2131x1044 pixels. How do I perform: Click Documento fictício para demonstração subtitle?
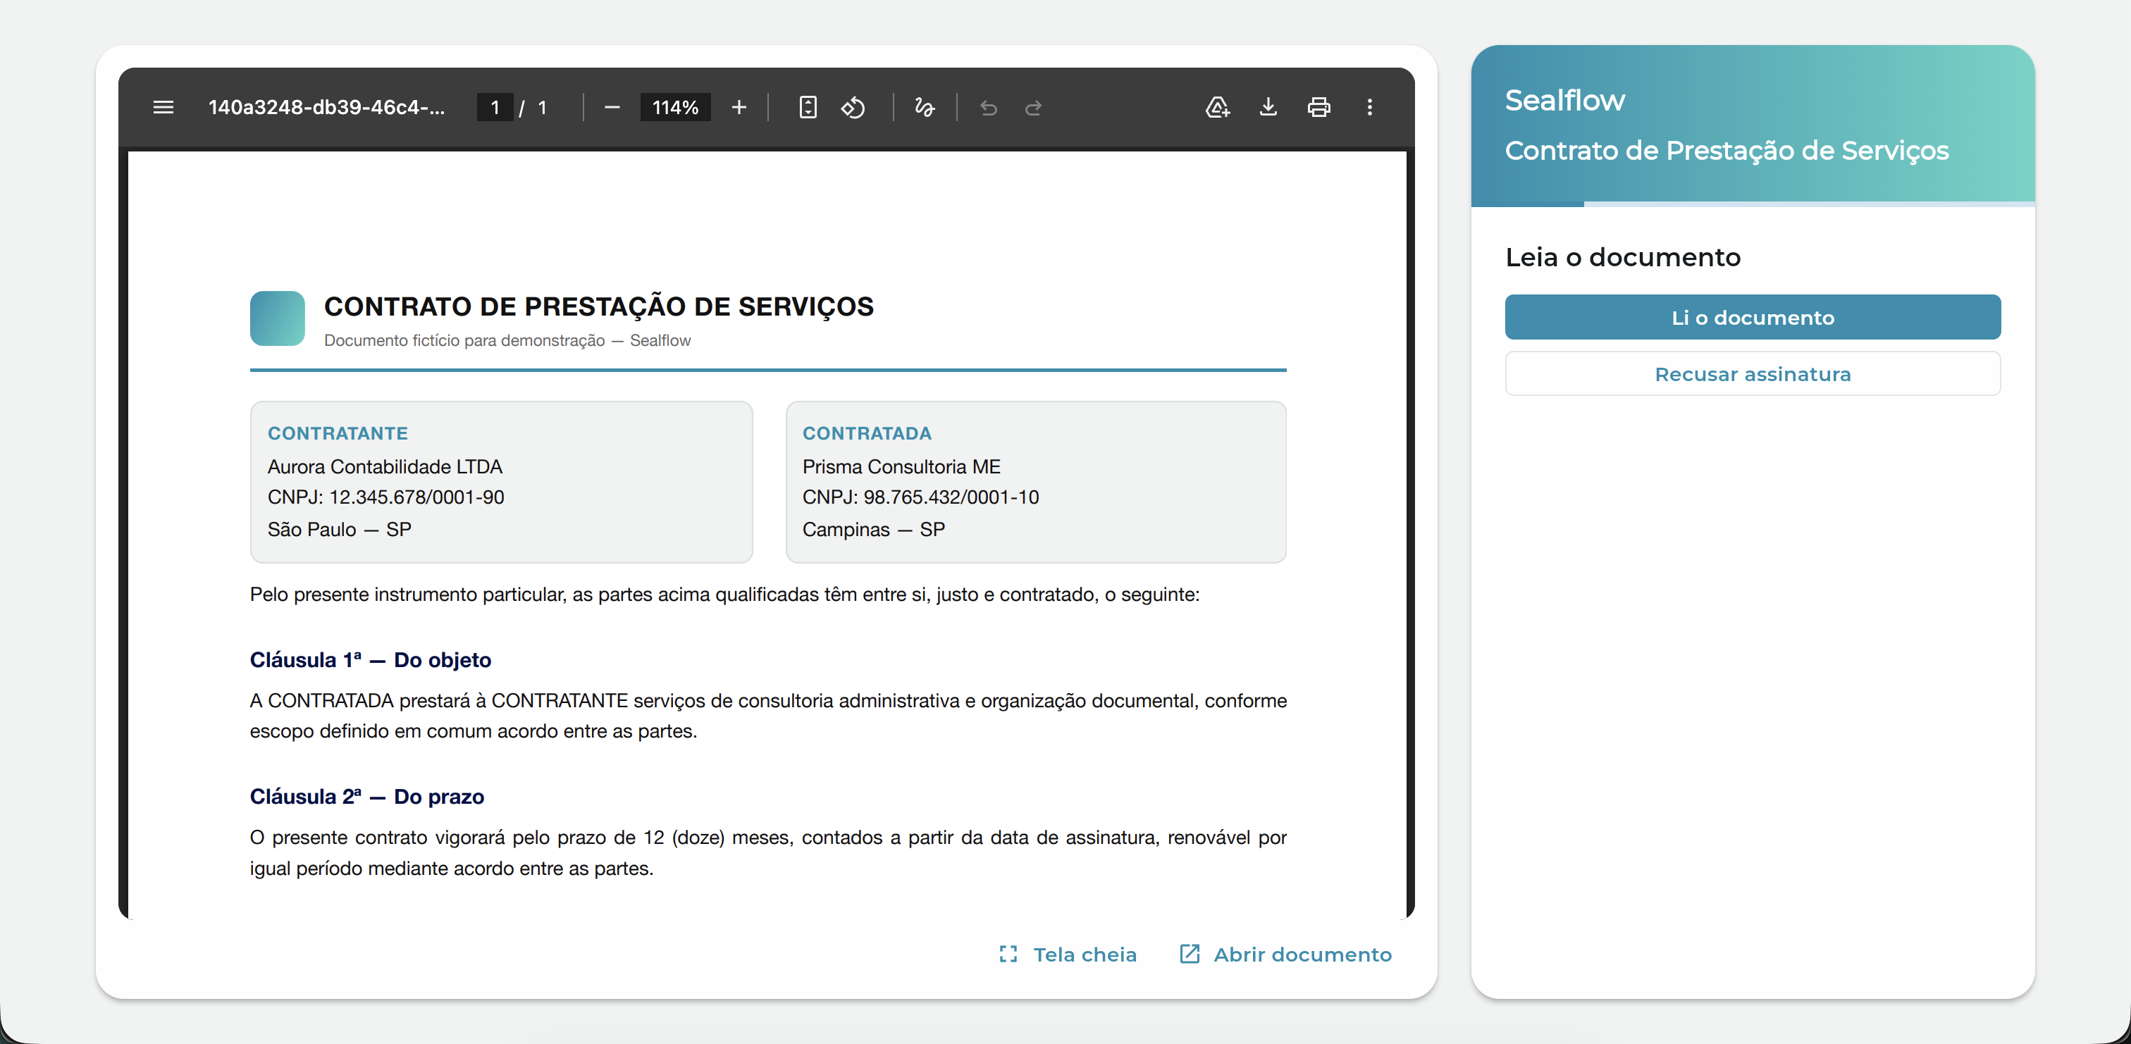pyautogui.click(x=507, y=341)
